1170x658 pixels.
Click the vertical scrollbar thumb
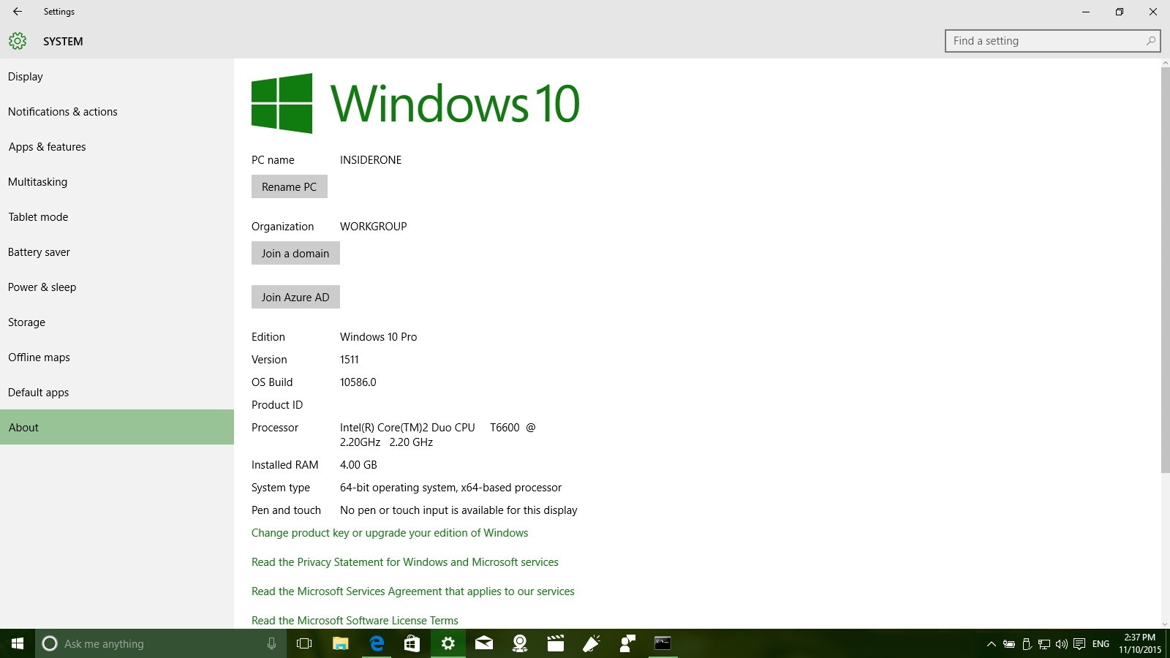pyautogui.click(x=1166, y=271)
